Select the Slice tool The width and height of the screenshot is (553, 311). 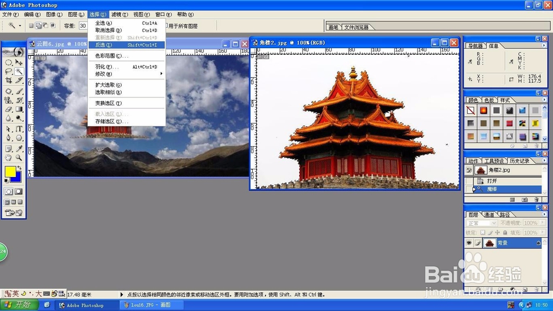point(19,80)
